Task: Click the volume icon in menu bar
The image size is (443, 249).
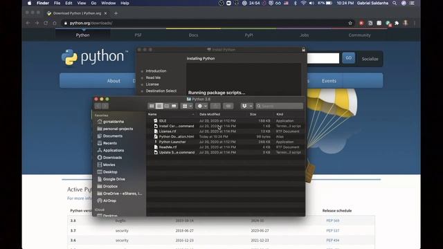Action: [311, 3]
